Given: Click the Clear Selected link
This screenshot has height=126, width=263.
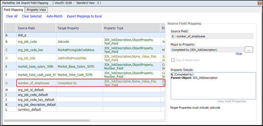Looking at the screenshot, I should point(32,16).
